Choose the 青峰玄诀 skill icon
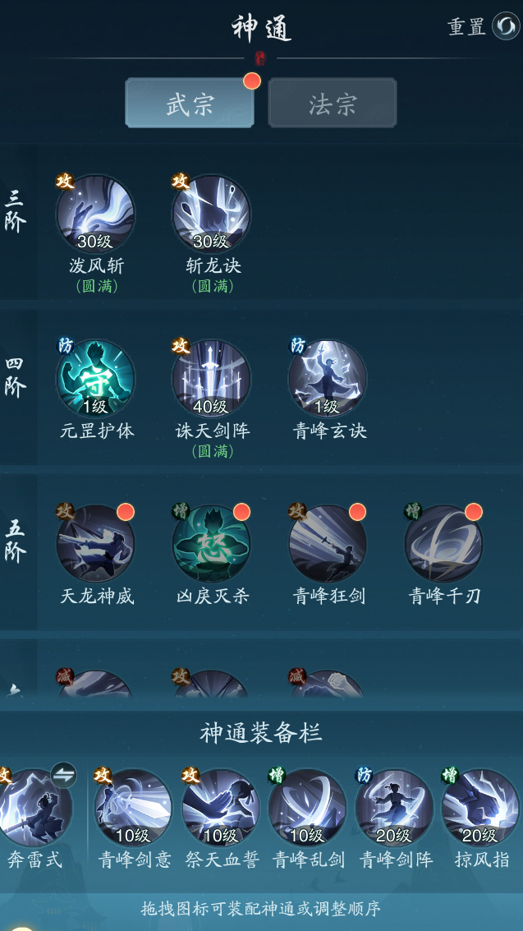 click(x=328, y=379)
